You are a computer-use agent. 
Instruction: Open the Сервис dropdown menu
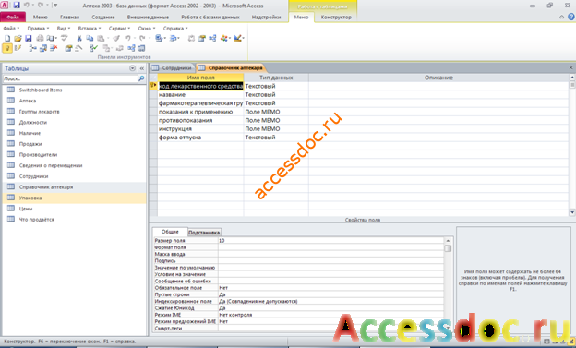click(119, 29)
